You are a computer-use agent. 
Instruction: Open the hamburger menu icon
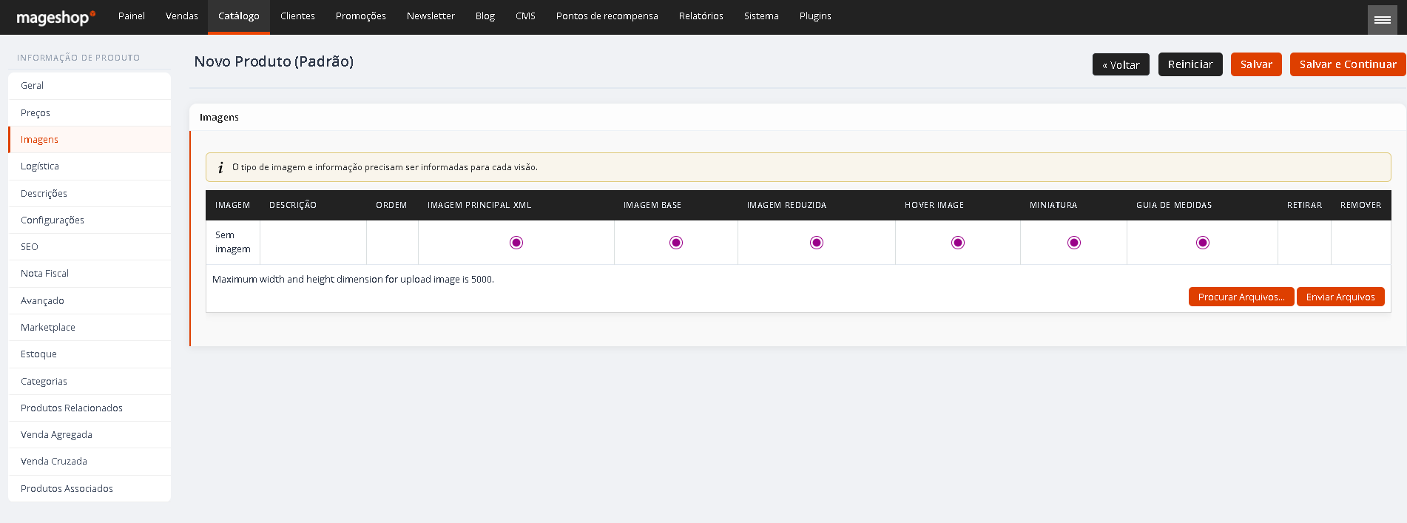(x=1382, y=20)
